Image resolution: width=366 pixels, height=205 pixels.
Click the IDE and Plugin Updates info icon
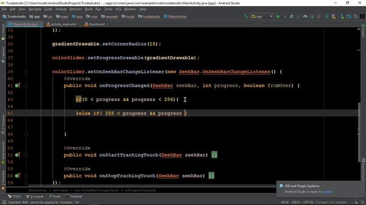281,186
